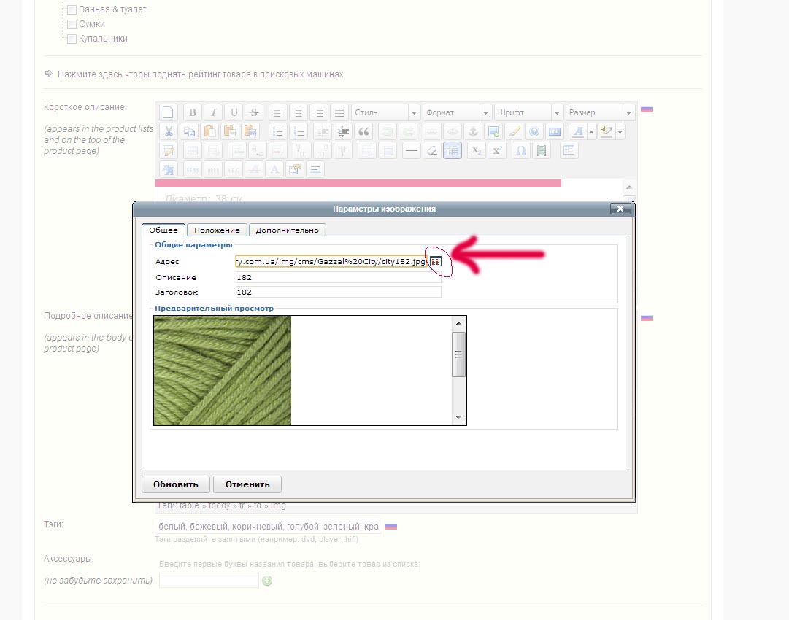This screenshot has width=789, height=620.
Task: Insert a bulleted list
Action: click(278, 131)
